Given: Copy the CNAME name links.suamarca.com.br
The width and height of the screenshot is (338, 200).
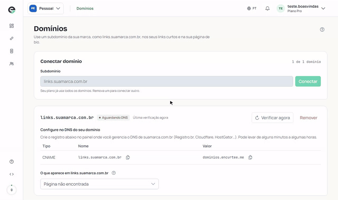Looking at the screenshot, I should tap(128, 158).
